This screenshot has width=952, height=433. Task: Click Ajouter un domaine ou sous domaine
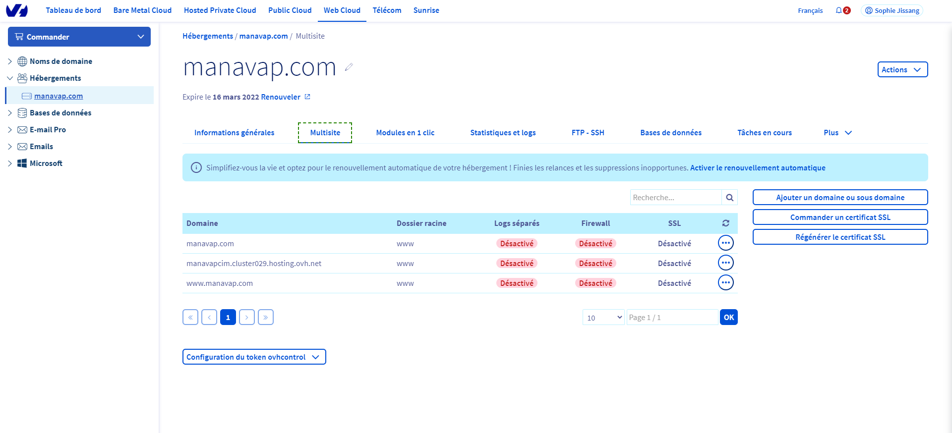point(840,198)
